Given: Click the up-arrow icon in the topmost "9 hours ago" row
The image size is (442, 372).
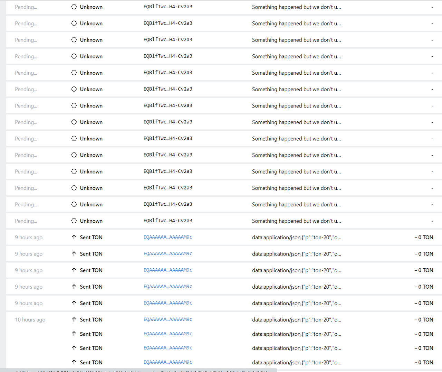Looking at the screenshot, I should (74, 237).
